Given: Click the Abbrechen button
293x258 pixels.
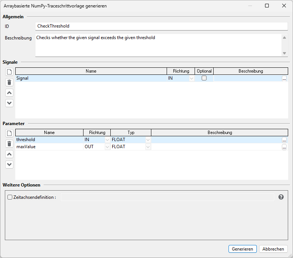Looking at the screenshot, I should [x=273, y=249].
